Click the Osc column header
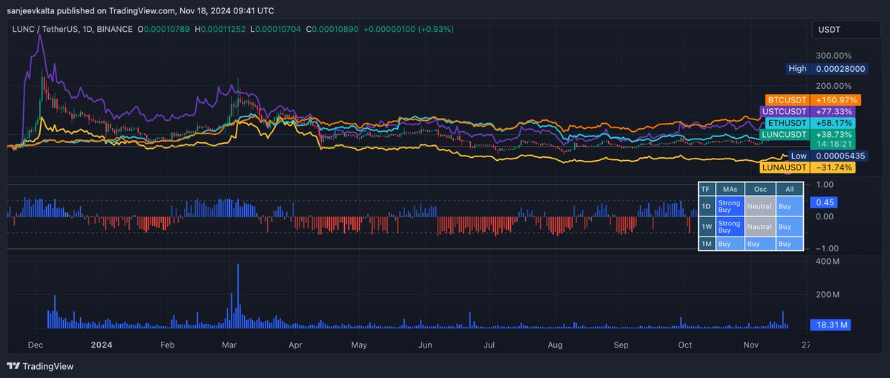The width and height of the screenshot is (890, 378). click(760, 190)
